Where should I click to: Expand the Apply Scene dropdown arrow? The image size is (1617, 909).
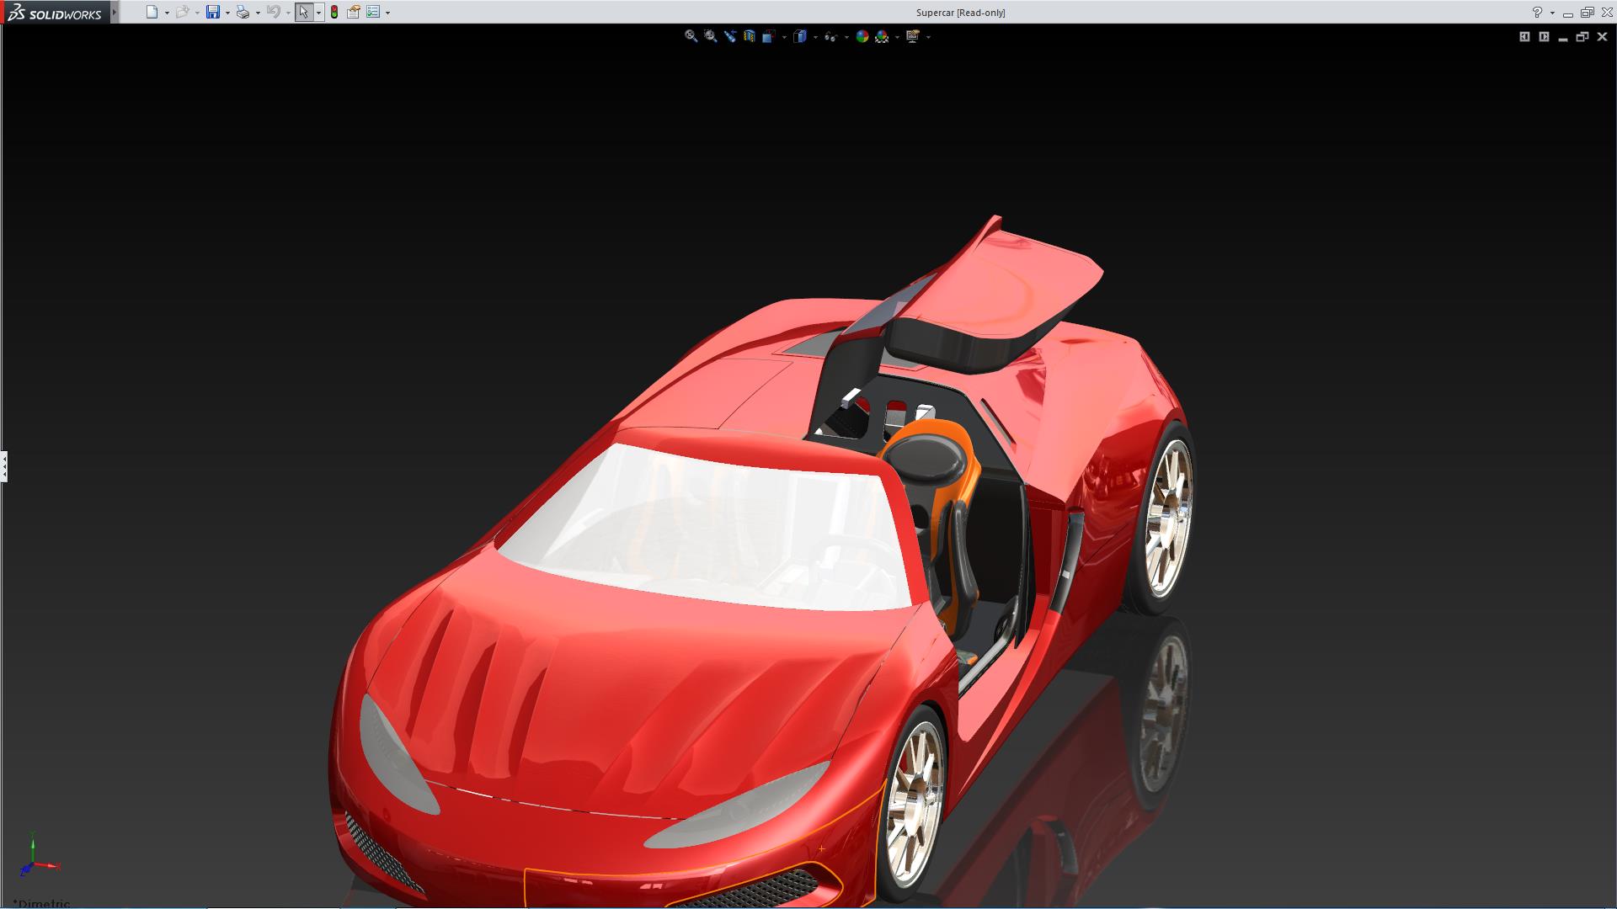pyautogui.click(x=897, y=37)
